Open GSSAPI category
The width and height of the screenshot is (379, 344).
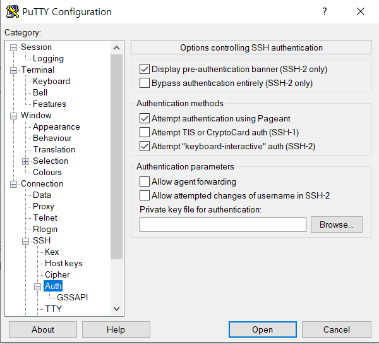pos(72,298)
